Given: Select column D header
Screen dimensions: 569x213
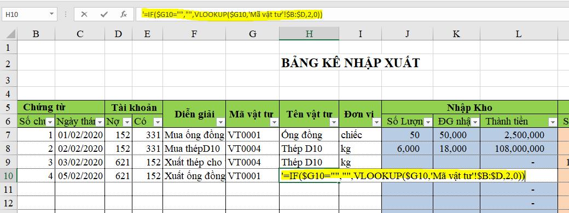Looking at the screenshot, I should point(118,34).
